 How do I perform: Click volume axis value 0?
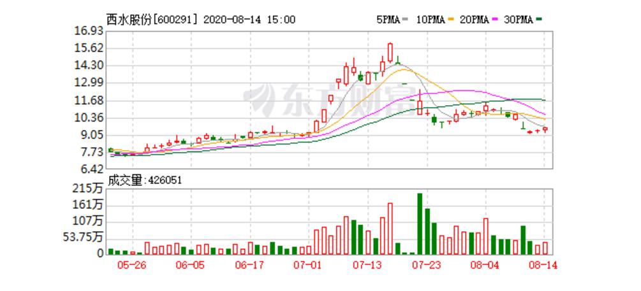[x=100, y=253]
